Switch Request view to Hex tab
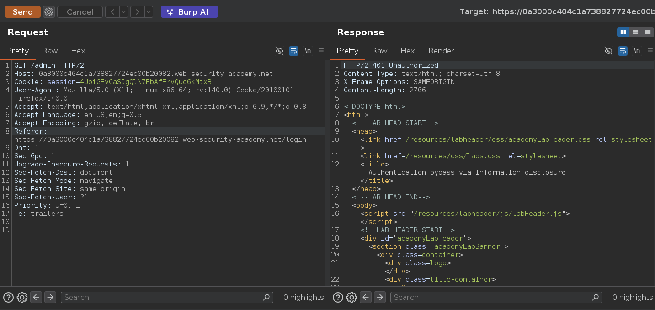Image resolution: width=655 pixels, height=310 pixels. pos(78,51)
